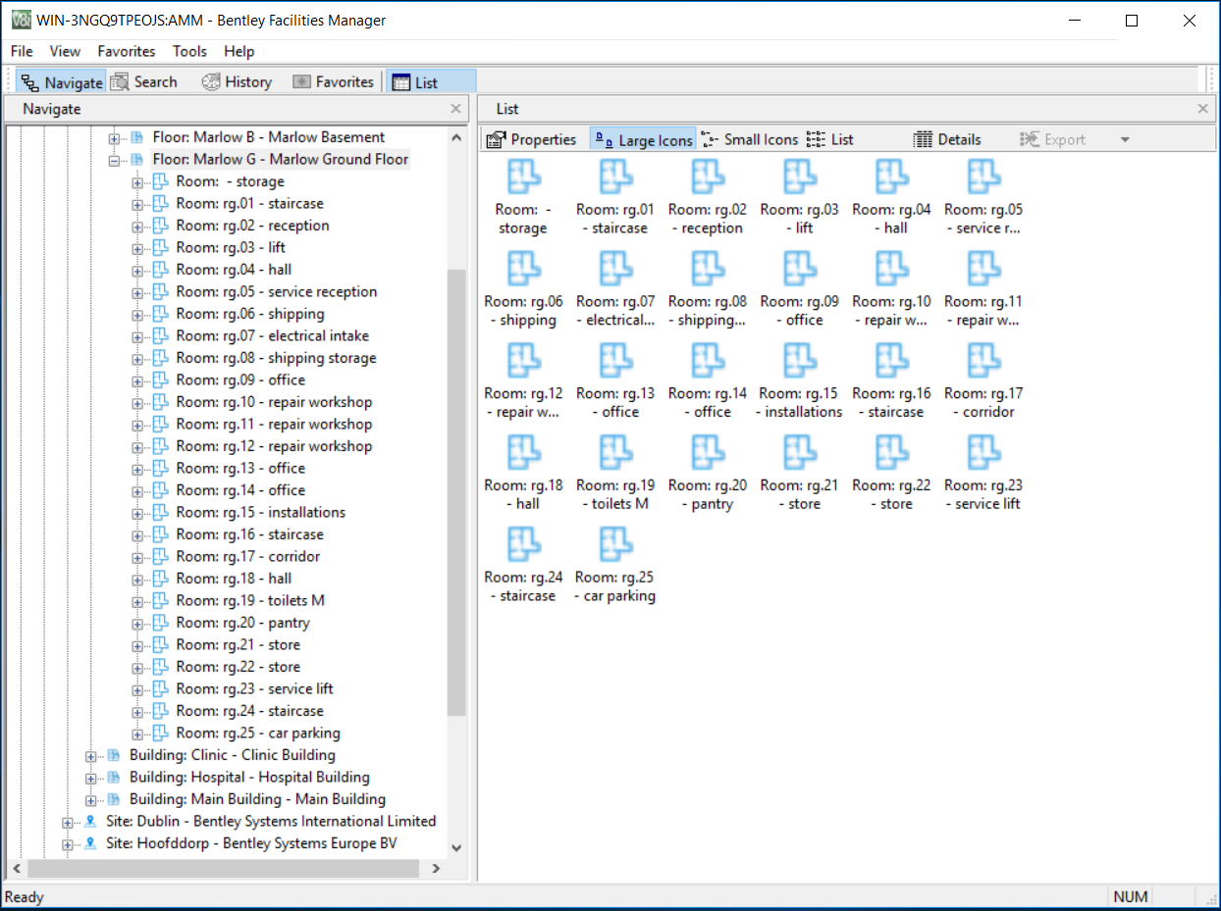Open the rg.02 reception room large icon
Screen dimensions: 1221x911
click(x=707, y=178)
